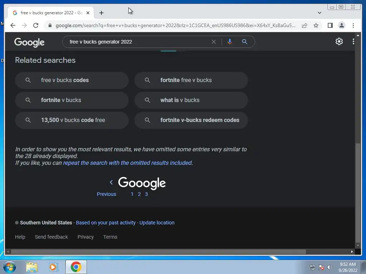Click 'Based on your past activity' link
Screen dimensions: 366x274
click(106, 223)
